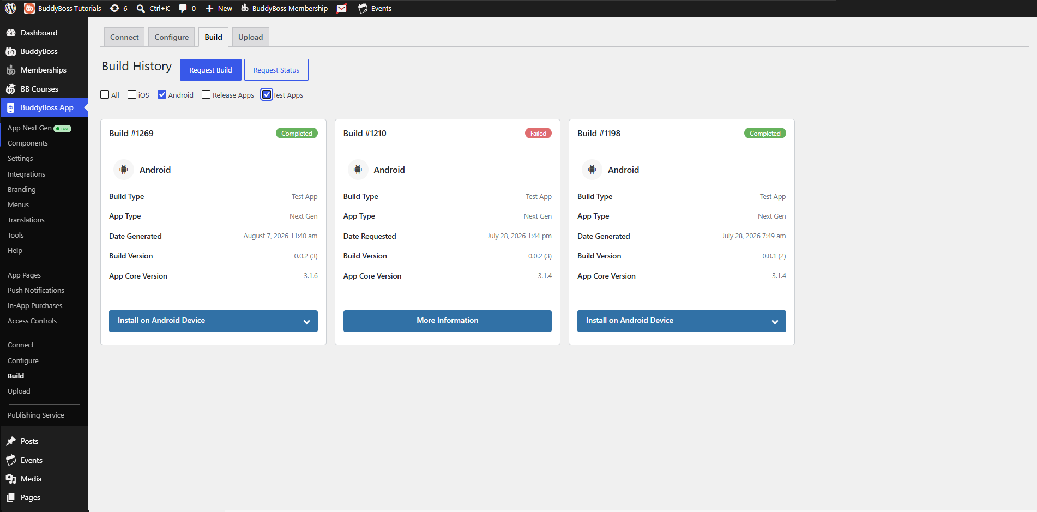Expand install options dropdown for Build #1198
1037x512 pixels.
point(775,321)
